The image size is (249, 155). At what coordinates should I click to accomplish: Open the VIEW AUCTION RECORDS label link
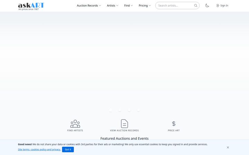pyautogui.click(x=124, y=131)
